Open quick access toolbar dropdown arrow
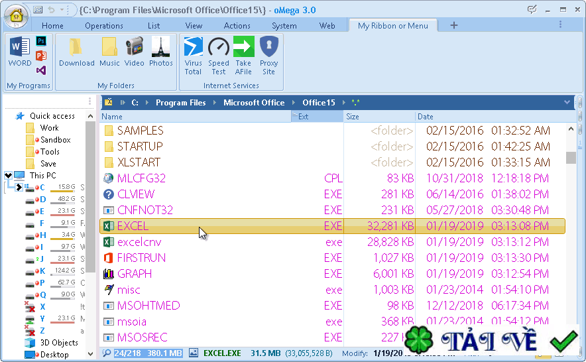The width and height of the screenshot is (586, 362). [62, 10]
